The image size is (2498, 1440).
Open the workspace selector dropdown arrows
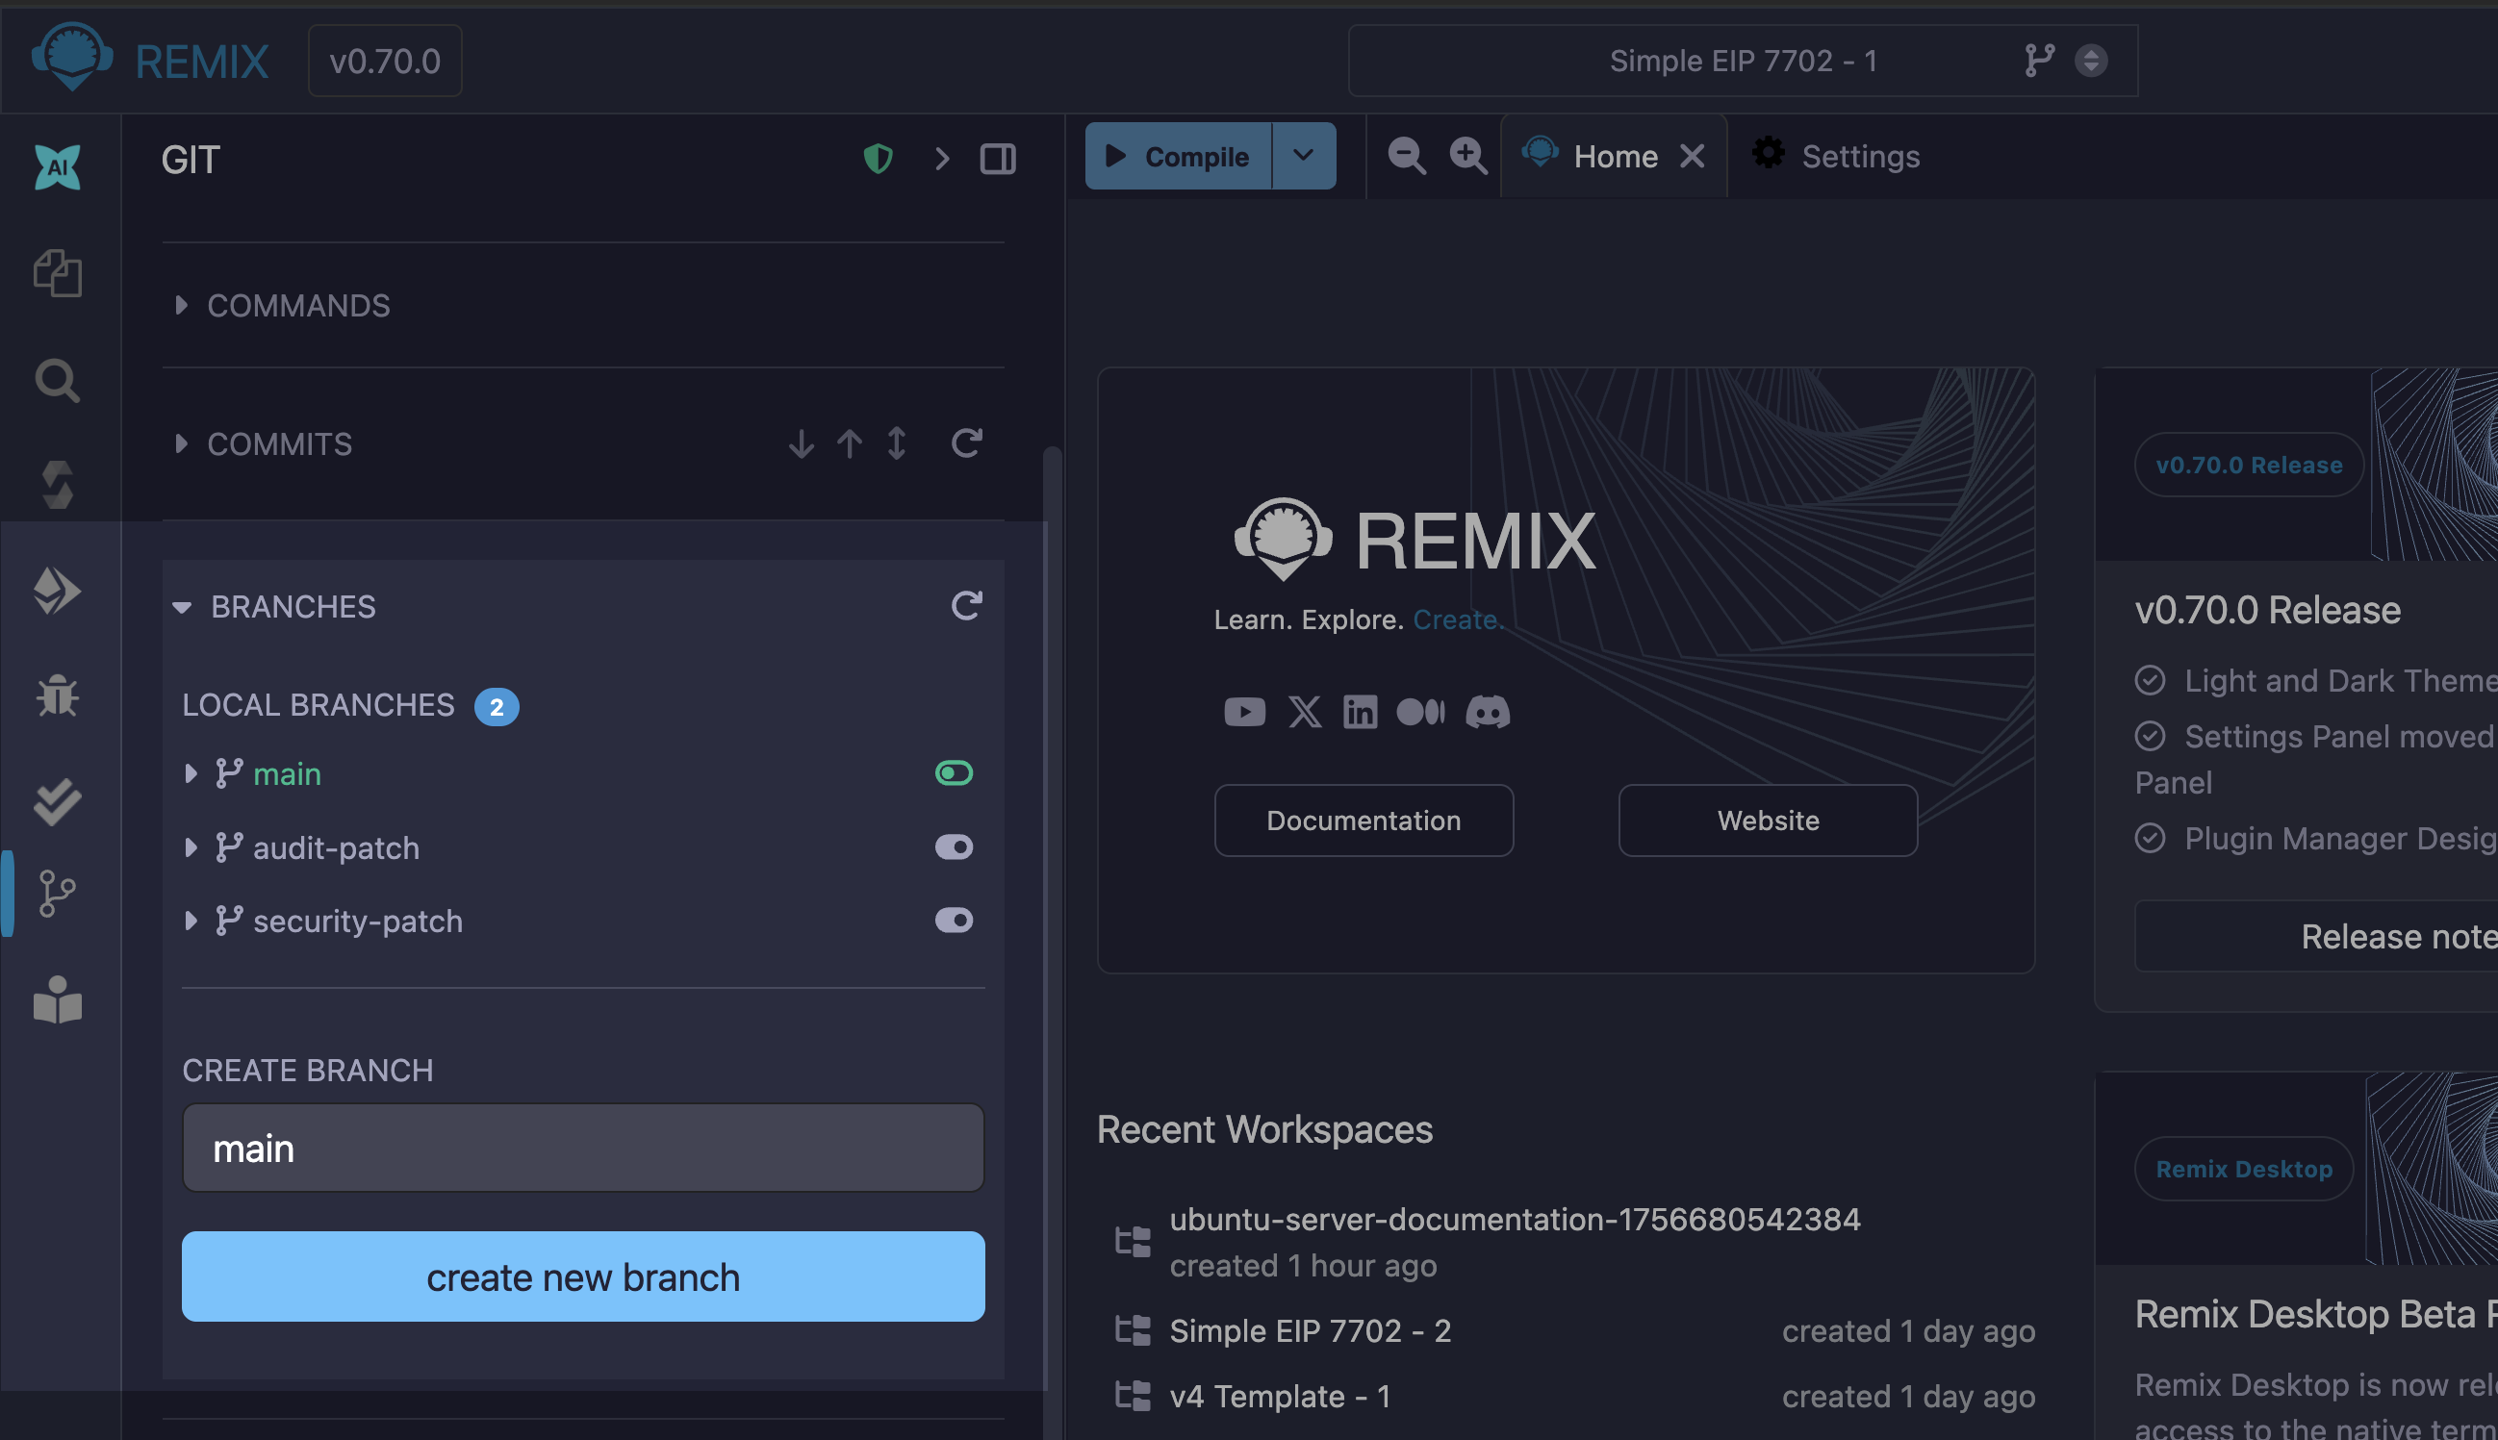[2090, 61]
